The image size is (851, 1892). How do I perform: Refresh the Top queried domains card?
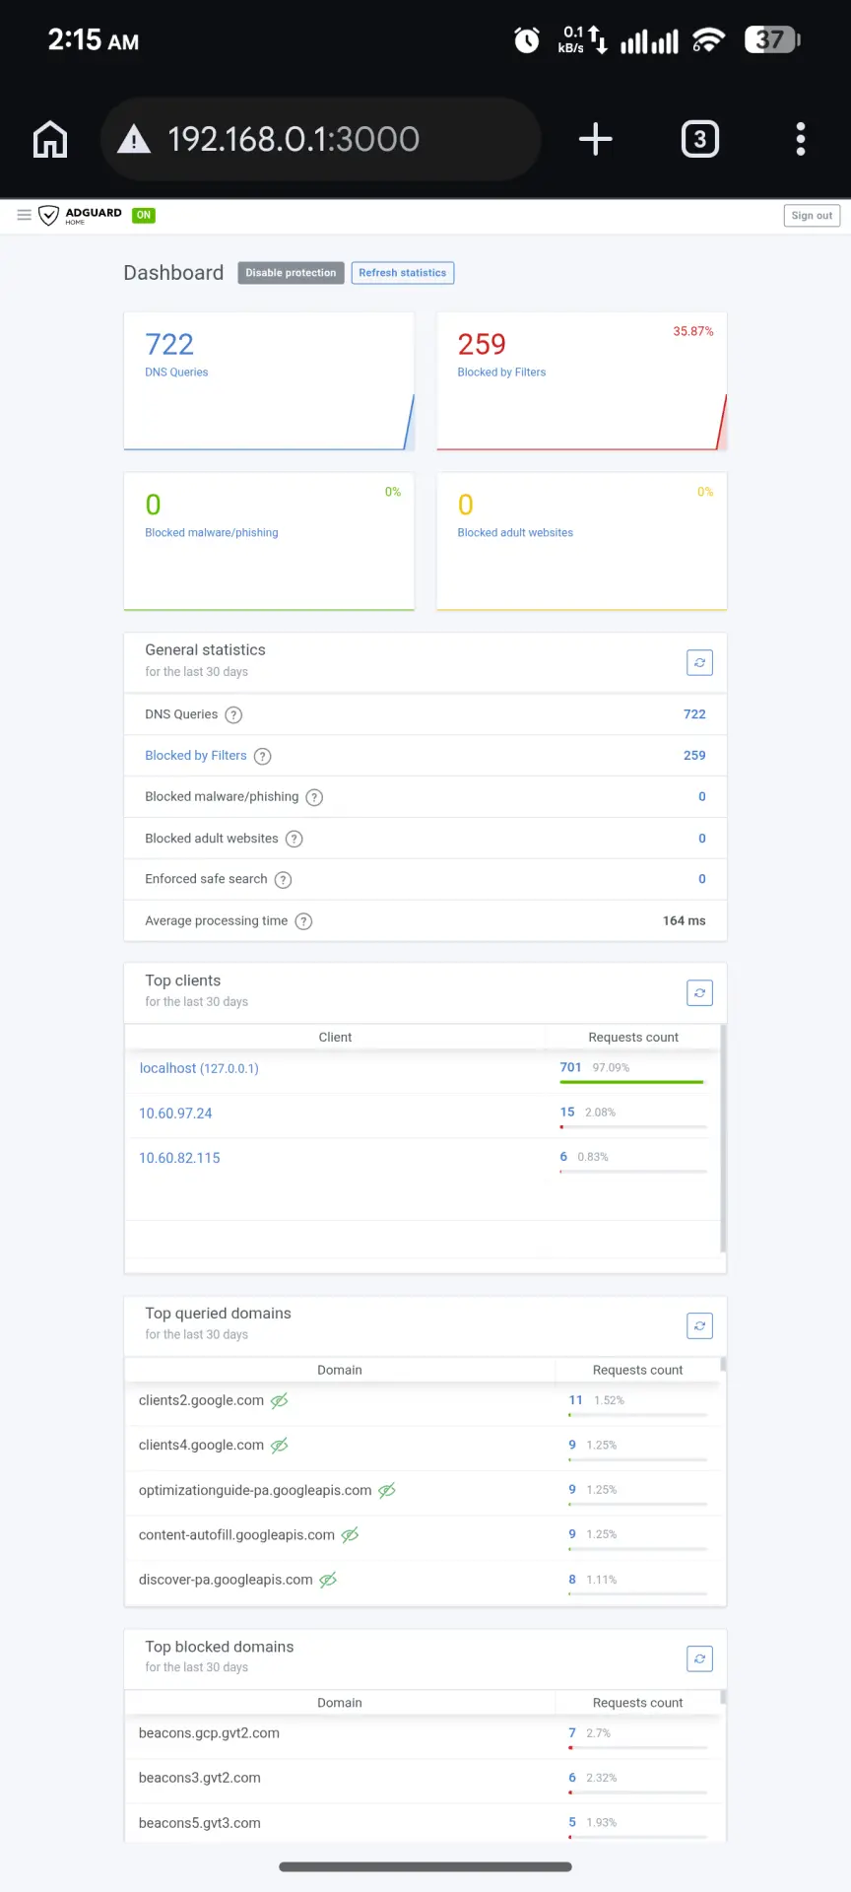pos(699,1326)
